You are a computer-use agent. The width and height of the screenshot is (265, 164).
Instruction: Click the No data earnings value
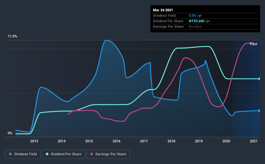click(195, 27)
